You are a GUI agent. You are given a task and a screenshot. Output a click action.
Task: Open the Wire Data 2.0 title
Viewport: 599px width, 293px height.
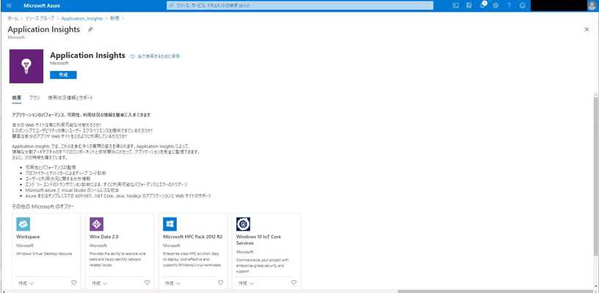104,237
